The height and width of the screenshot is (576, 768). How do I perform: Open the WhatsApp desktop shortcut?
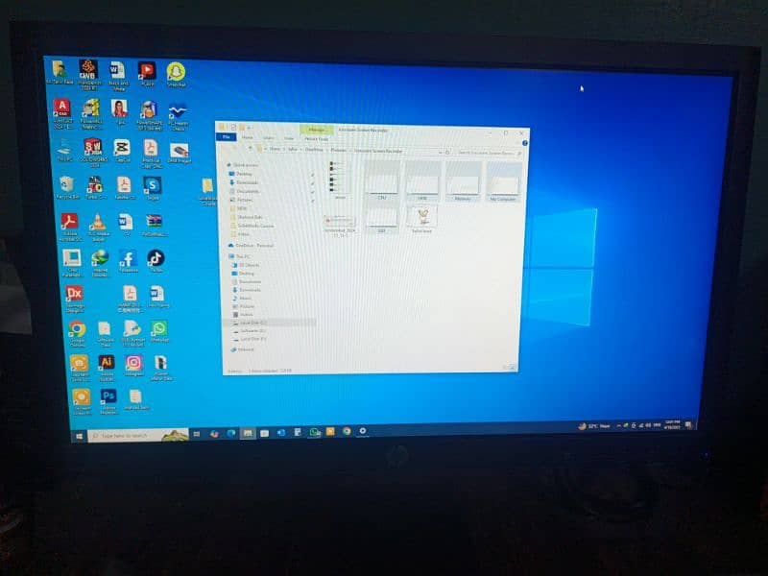point(158,331)
